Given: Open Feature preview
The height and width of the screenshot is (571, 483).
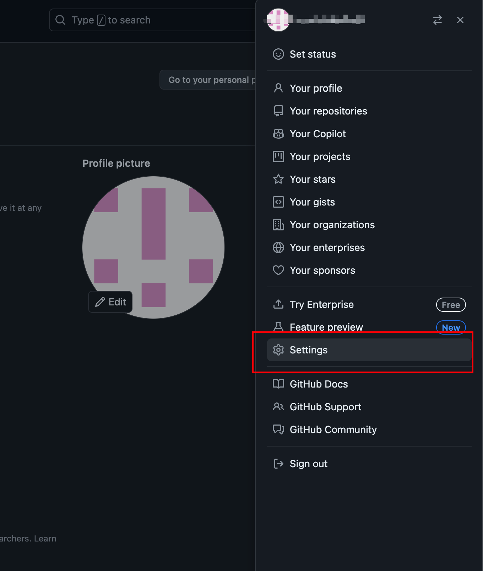Looking at the screenshot, I should pyautogui.click(x=326, y=327).
